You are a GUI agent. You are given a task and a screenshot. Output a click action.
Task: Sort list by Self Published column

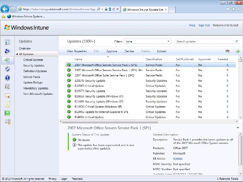tap(184, 59)
